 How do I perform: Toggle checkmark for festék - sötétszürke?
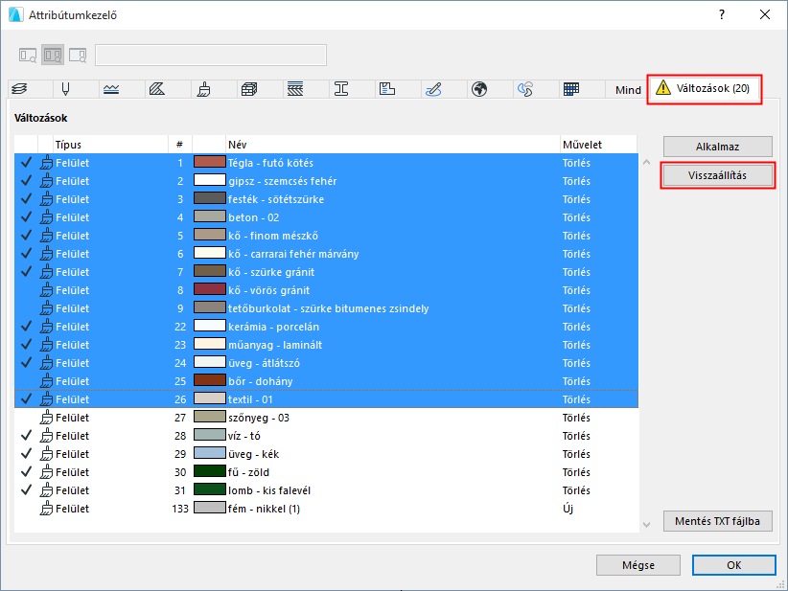pos(26,199)
